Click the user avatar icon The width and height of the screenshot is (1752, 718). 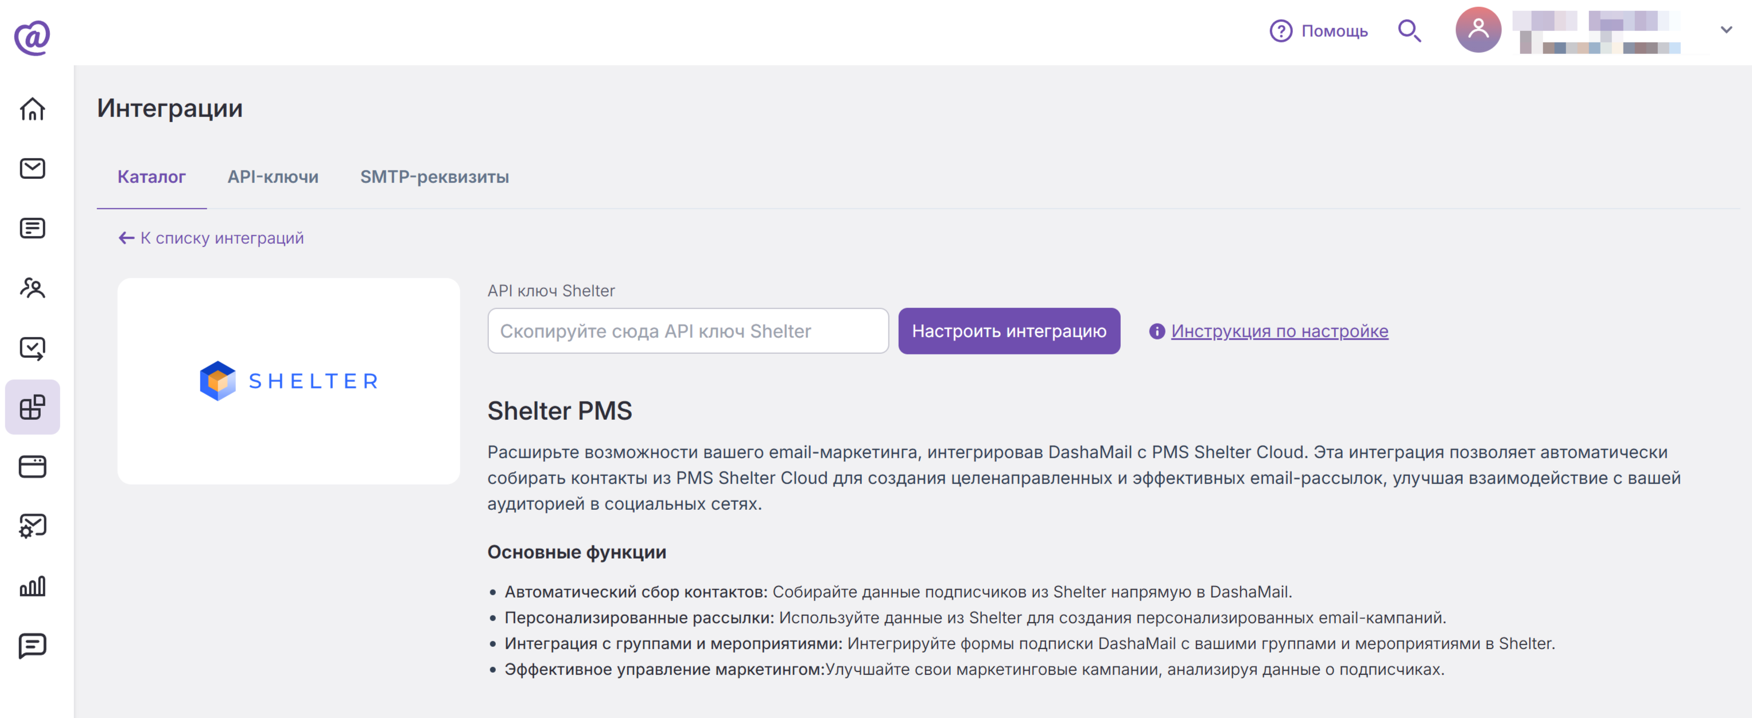[x=1478, y=30]
